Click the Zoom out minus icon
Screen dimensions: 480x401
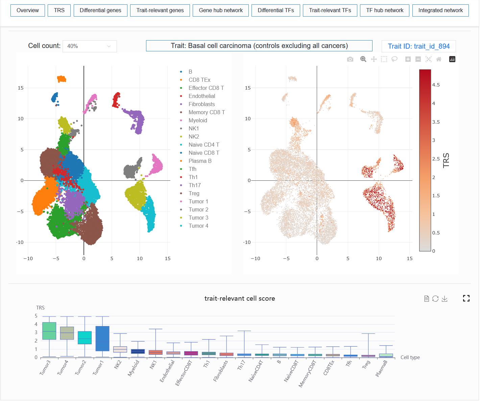418,59
